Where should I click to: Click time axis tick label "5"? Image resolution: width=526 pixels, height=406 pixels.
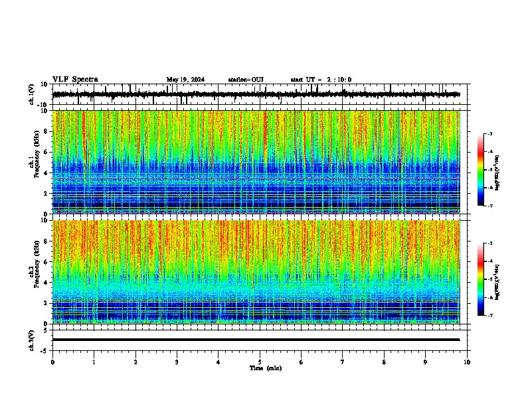260,362
